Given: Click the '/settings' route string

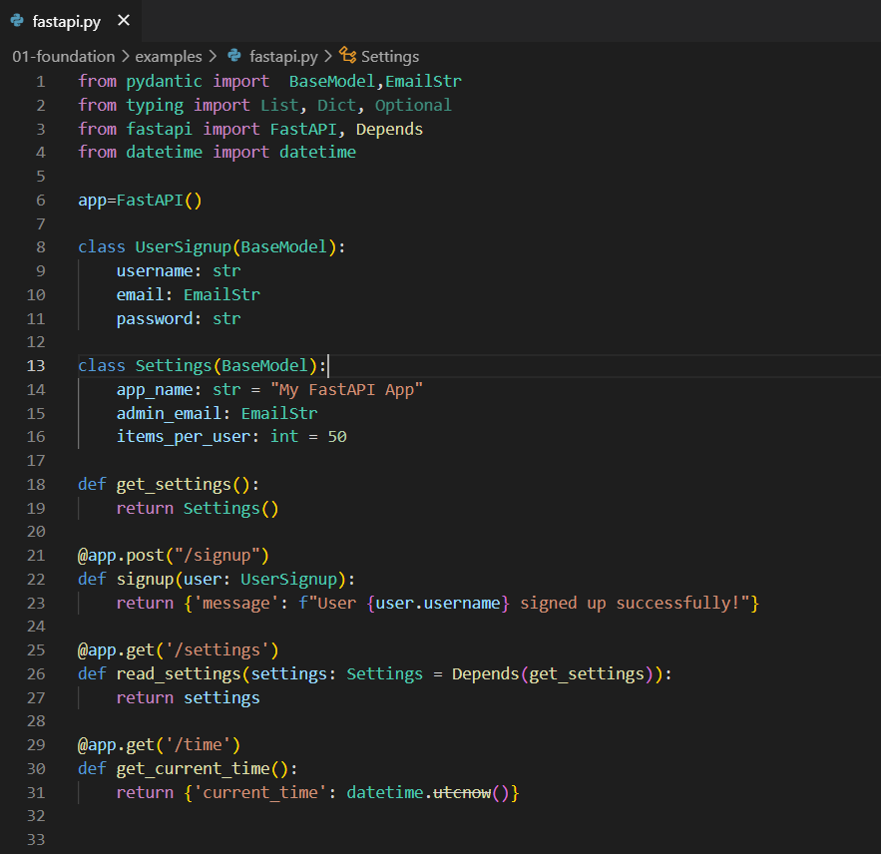Looking at the screenshot, I should point(217,650).
